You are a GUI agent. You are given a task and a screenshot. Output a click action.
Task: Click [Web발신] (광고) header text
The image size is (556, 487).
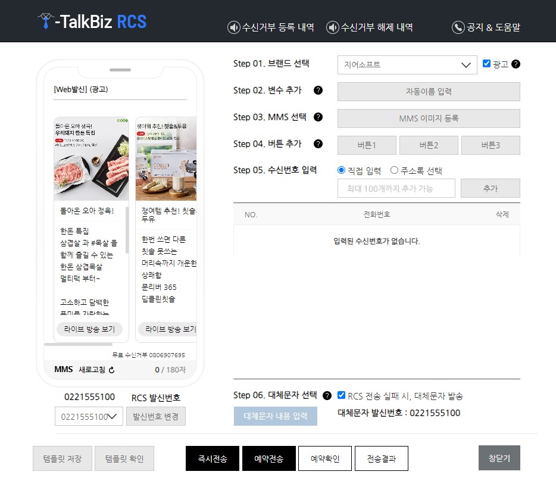[81, 89]
